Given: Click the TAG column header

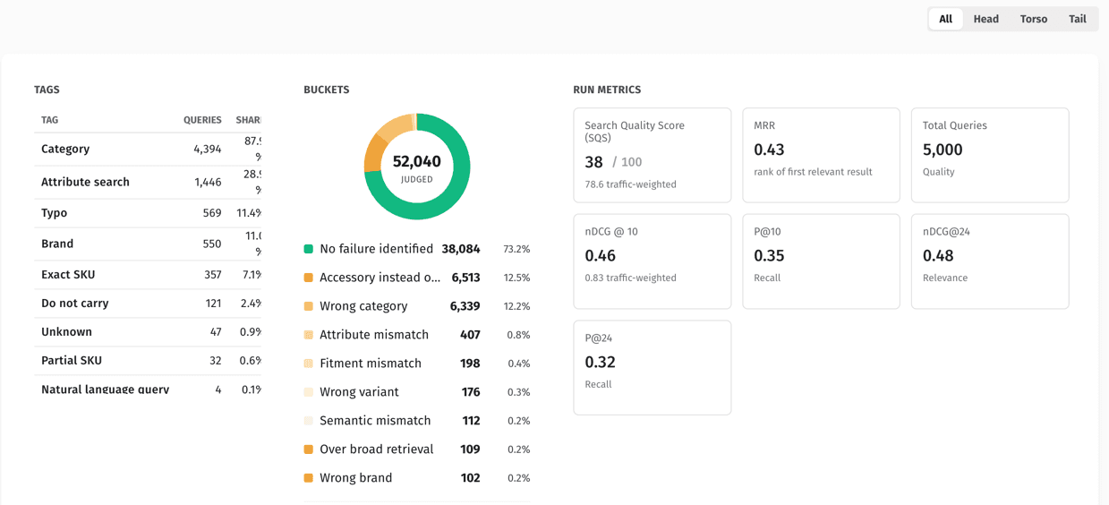Looking at the screenshot, I should tap(50, 120).
